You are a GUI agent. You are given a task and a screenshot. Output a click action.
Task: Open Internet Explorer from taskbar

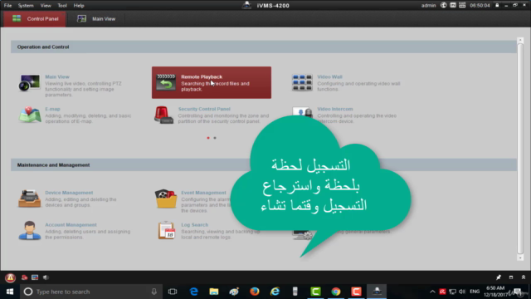tap(275, 292)
